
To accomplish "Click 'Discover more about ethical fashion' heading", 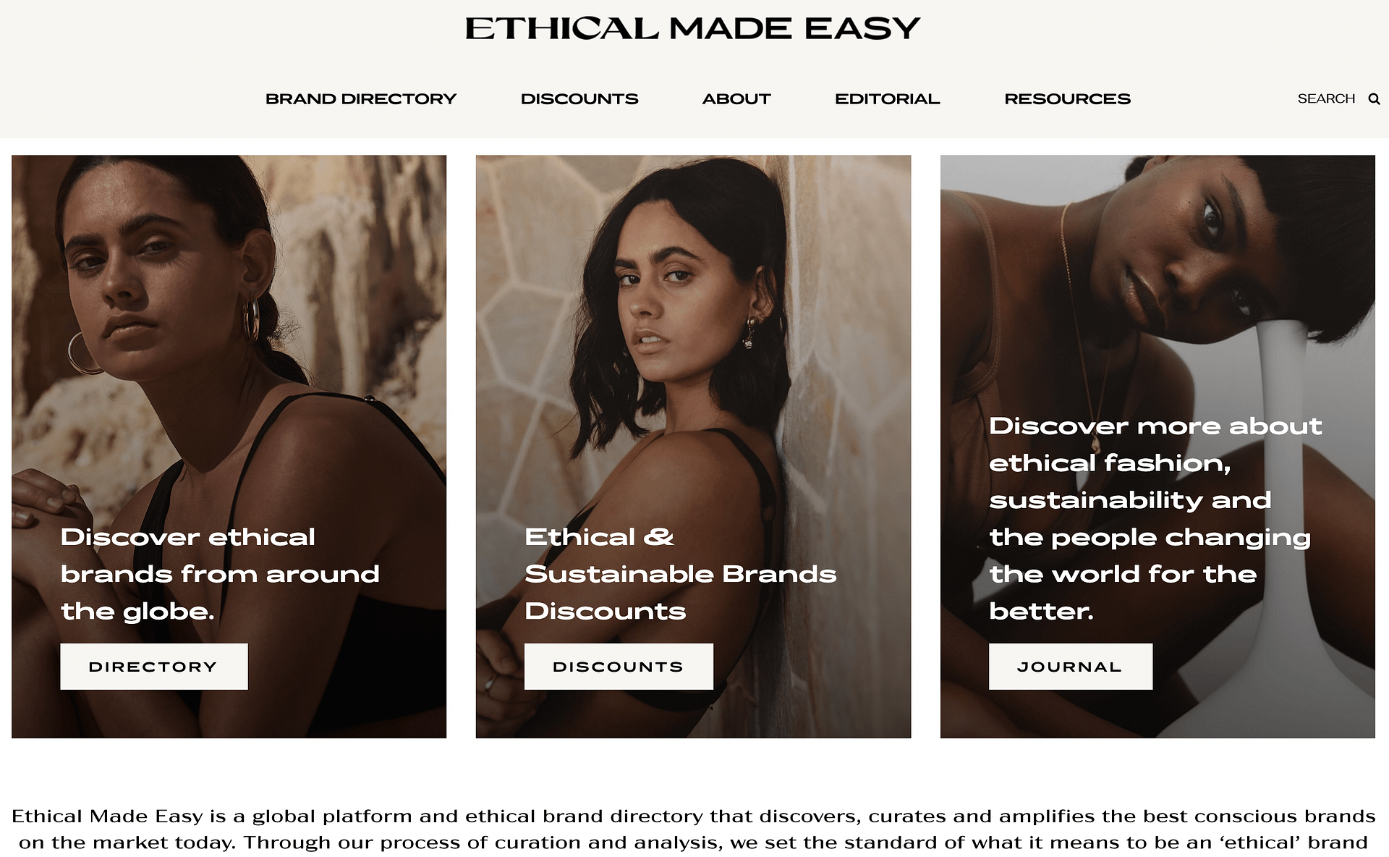I will 1155,518.
